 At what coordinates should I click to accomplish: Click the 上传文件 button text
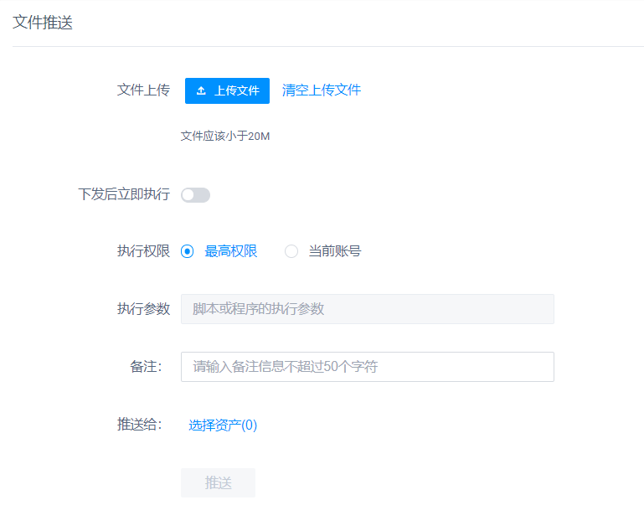[236, 90]
